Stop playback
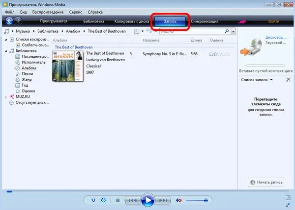295x210 pixels. pyautogui.click(x=118, y=200)
